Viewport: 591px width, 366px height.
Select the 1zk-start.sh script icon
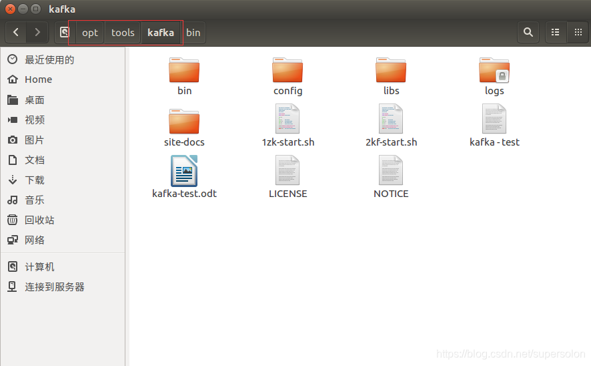(x=287, y=119)
